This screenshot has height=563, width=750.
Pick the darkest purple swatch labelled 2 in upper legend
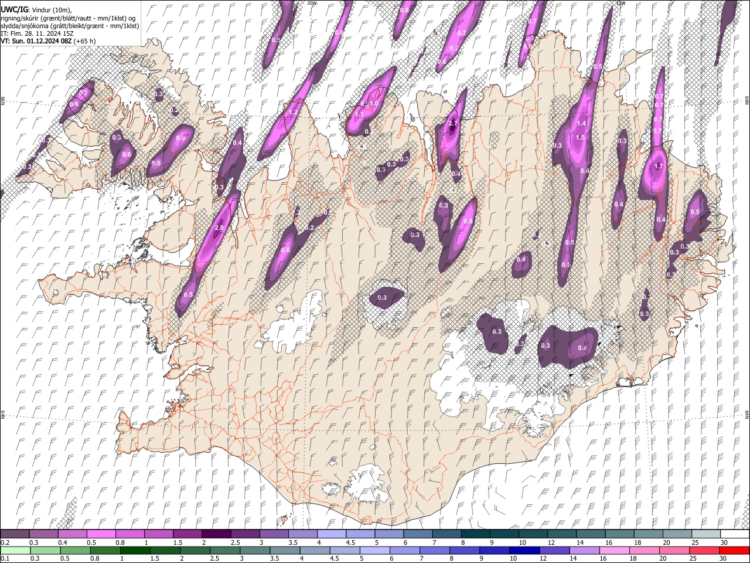[216, 534]
